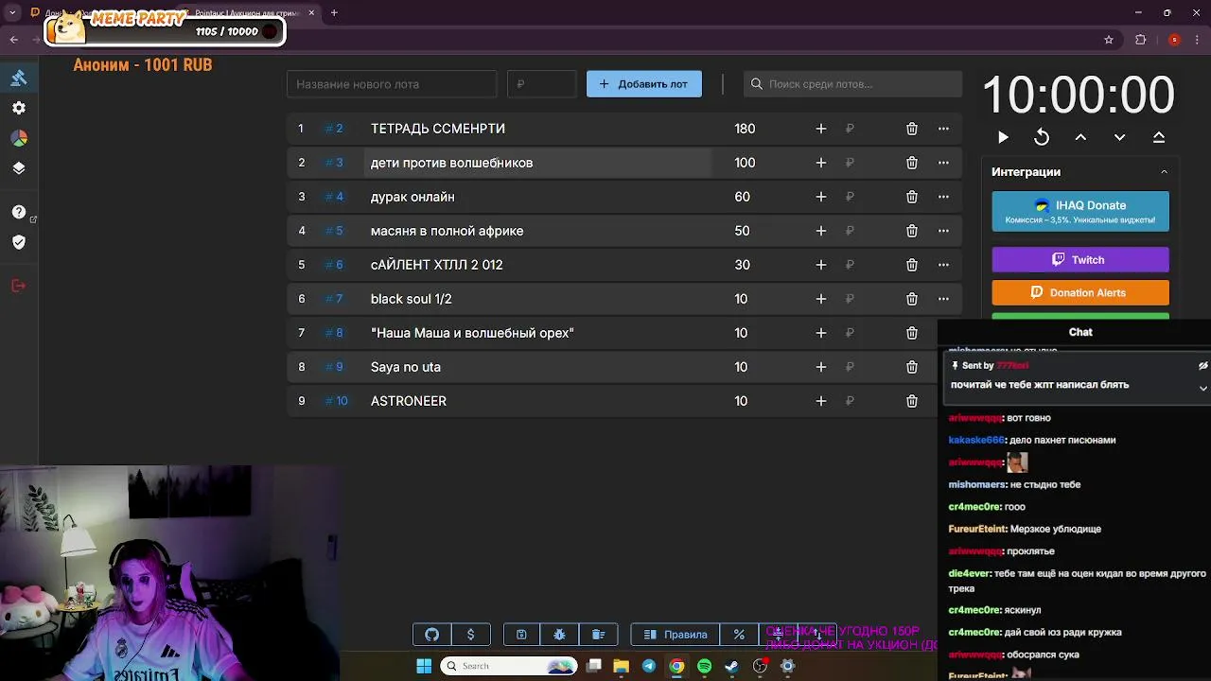Add amount to black soul 1/2 lot
This screenshot has width=1211, height=681.
821,299
